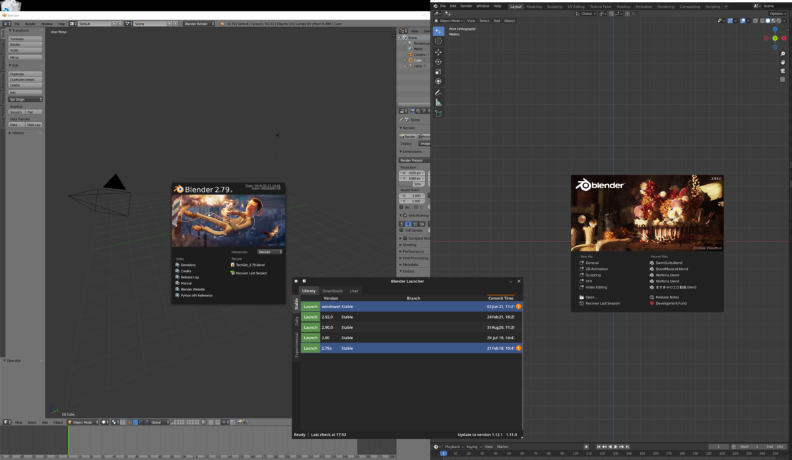Switch to solid viewport shading in 2.93
The height and width of the screenshot is (460, 792).
tap(768, 20)
